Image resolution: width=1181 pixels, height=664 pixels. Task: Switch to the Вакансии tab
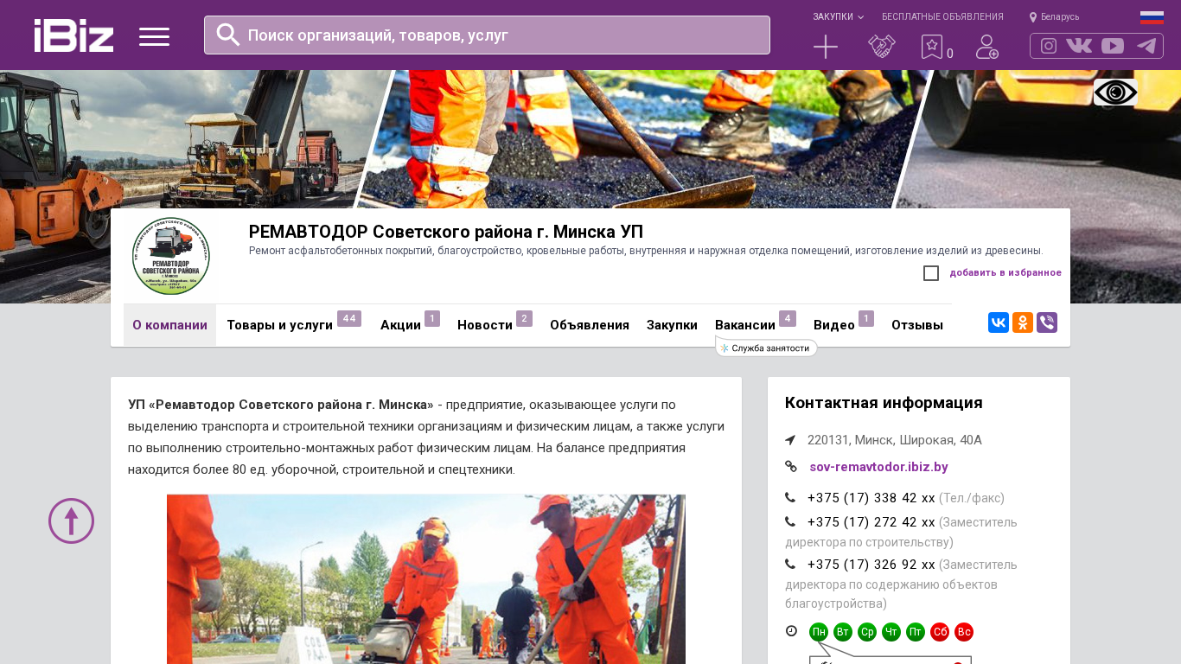pyautogui.click(x=756, y=325)
